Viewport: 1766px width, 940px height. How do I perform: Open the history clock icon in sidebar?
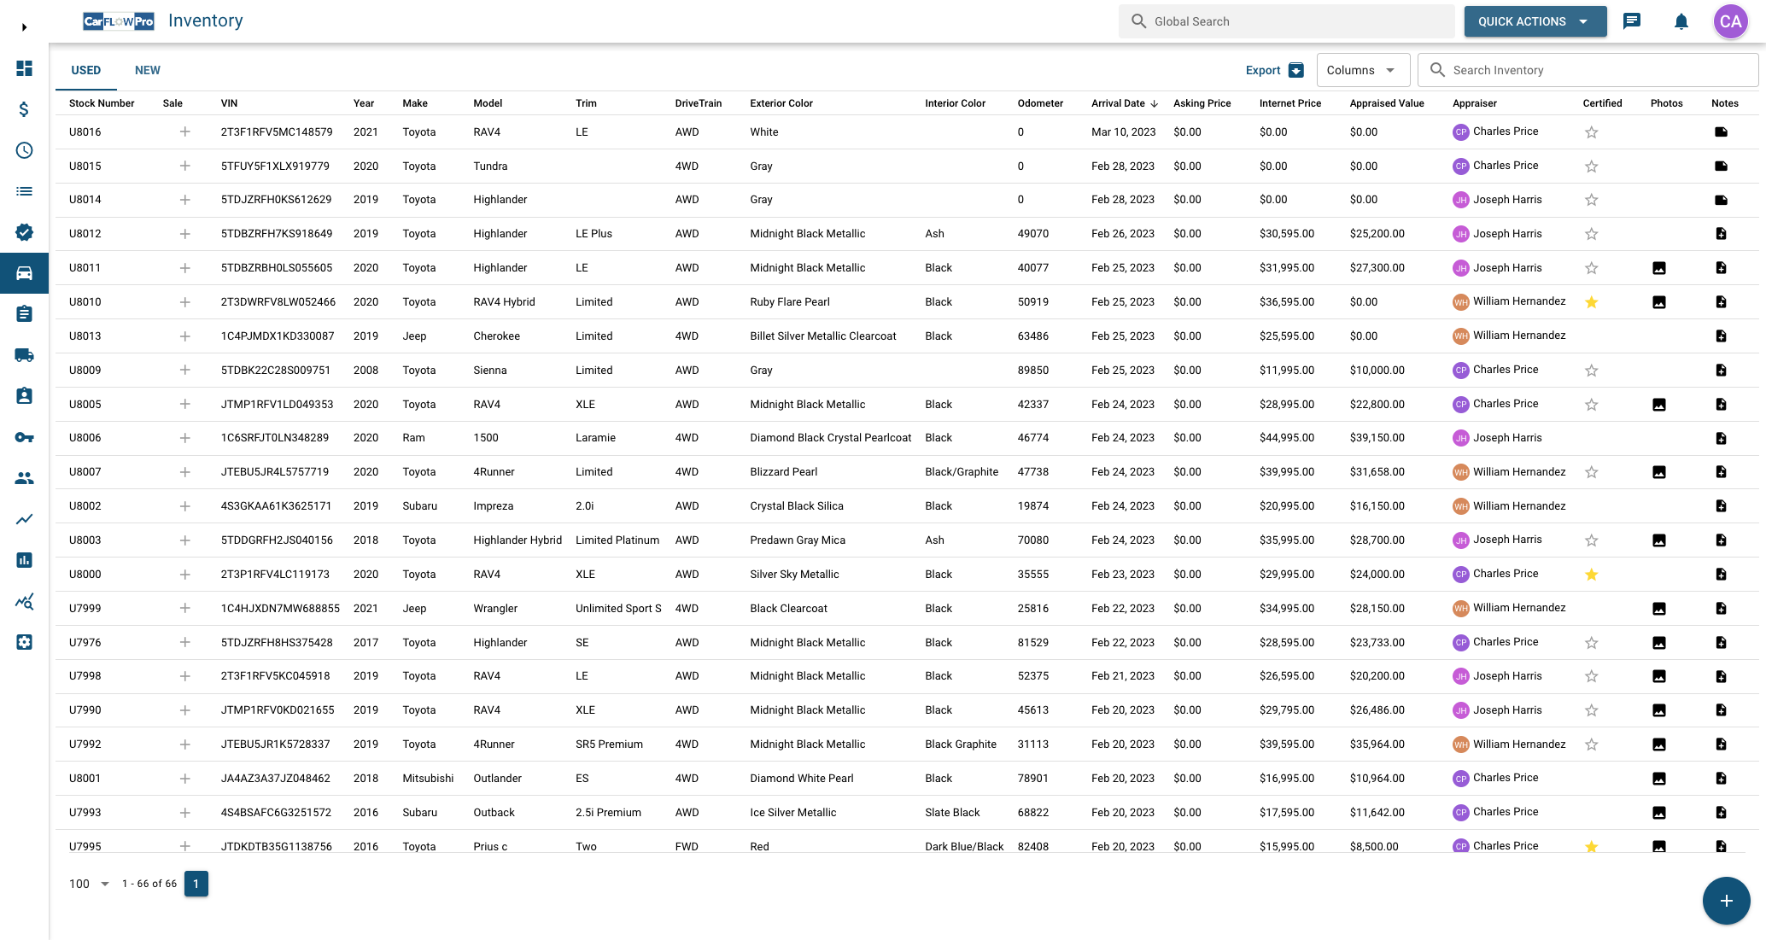point(24,150)
